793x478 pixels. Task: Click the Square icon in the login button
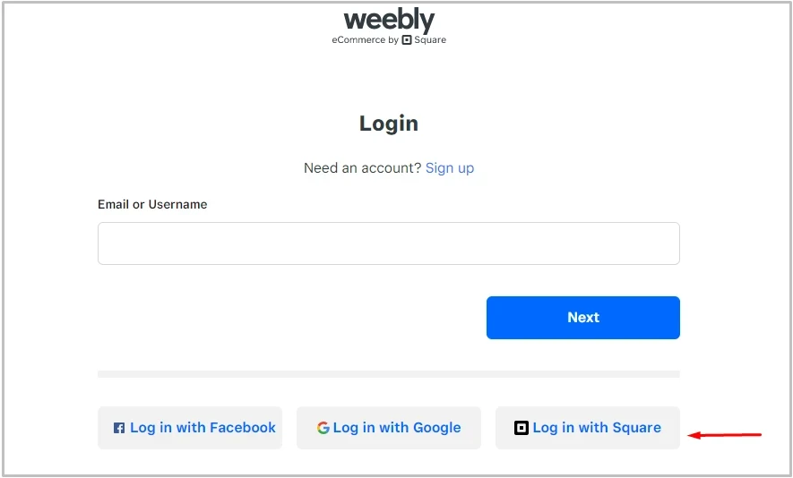click(x=521, y=428)
